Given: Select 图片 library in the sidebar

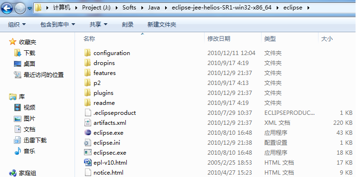Looking at the screenshot, I should pyautogui.click(x=29, y=119).
